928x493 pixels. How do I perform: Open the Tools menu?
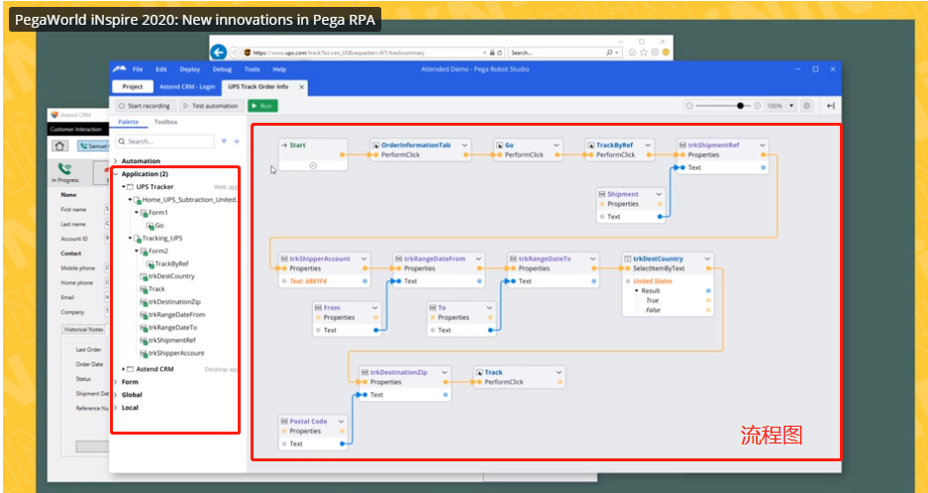click(x=253, y=69)
